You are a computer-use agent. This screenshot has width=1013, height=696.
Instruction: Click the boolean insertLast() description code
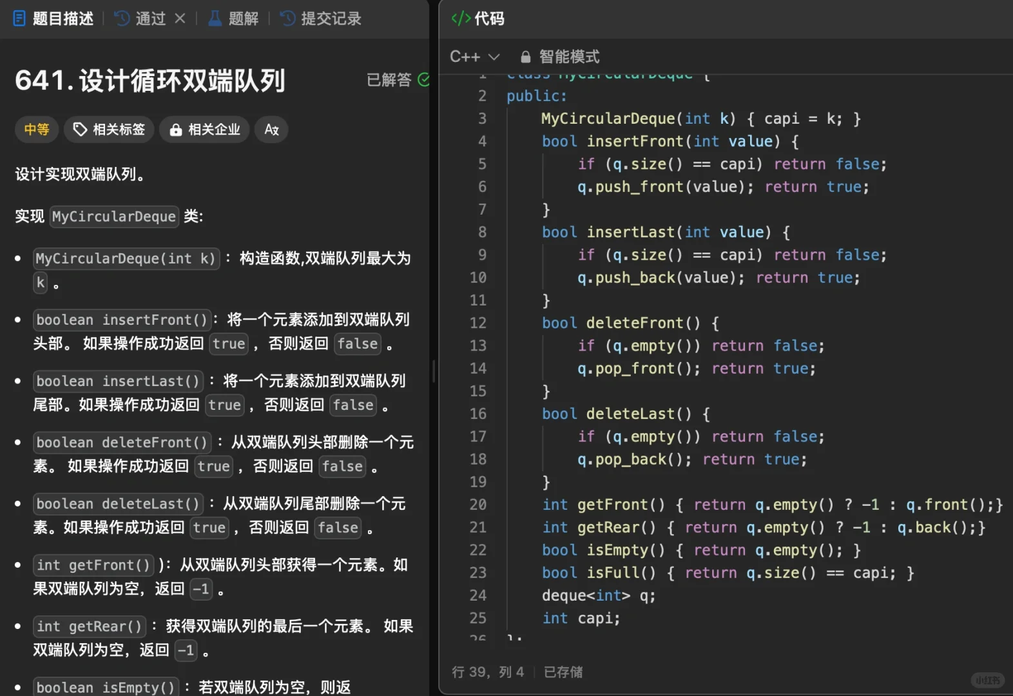pos(118,381)
